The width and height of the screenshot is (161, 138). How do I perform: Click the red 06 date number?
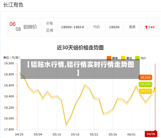[13, 24]
